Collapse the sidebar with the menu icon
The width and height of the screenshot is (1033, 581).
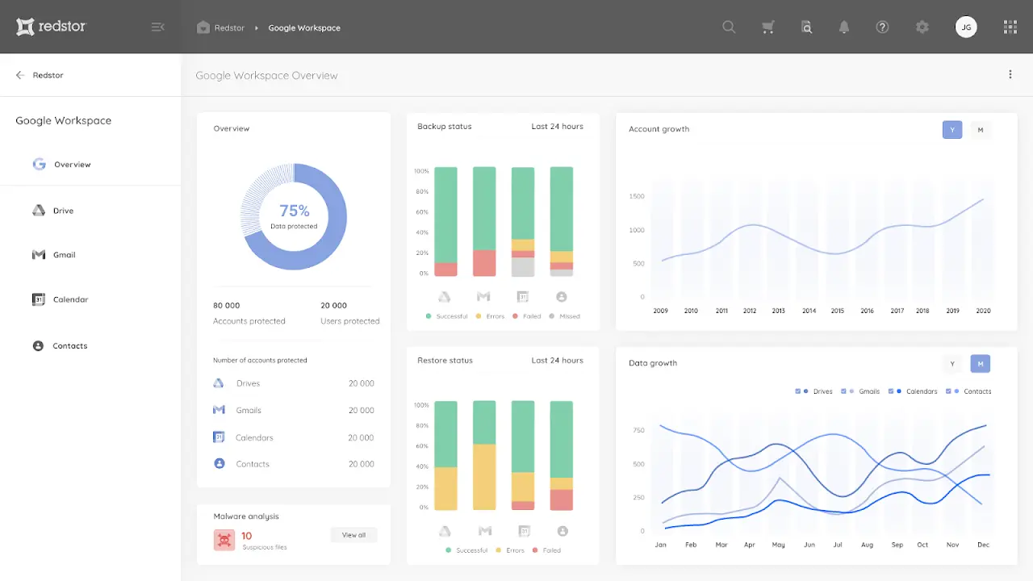click(x=157, y=27)
